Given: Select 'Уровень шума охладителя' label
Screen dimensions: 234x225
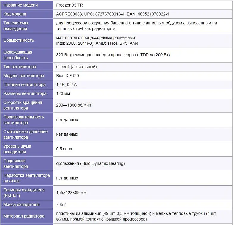Looking at the screenshot, I should click(x=17, y=149).
